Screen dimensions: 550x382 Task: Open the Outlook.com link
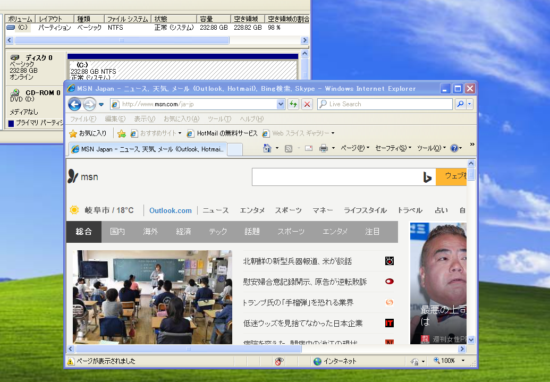click(171, 211)
